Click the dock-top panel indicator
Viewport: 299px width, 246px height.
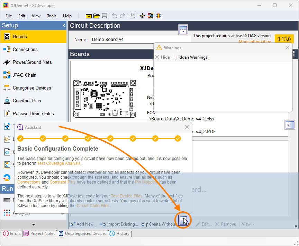coord(183,30)
